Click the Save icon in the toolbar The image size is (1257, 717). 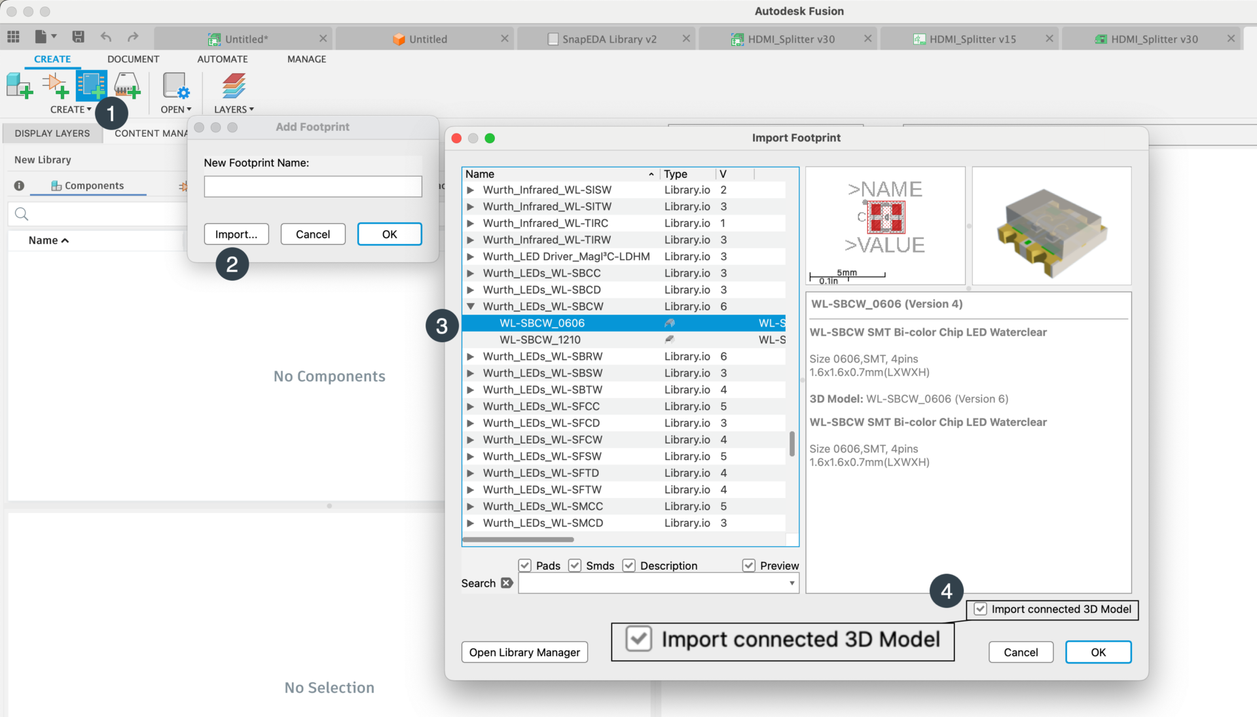point(78,37)
